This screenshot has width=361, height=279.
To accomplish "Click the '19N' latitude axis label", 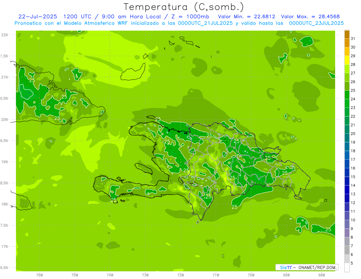I will click(x=4, y=162).
